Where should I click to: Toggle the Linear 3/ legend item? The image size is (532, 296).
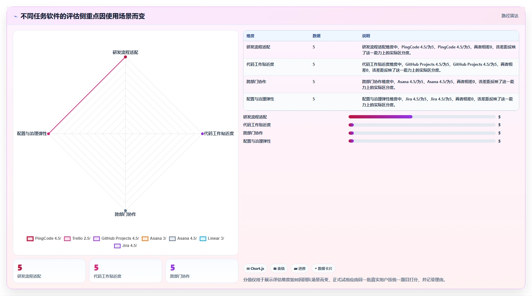212,238
